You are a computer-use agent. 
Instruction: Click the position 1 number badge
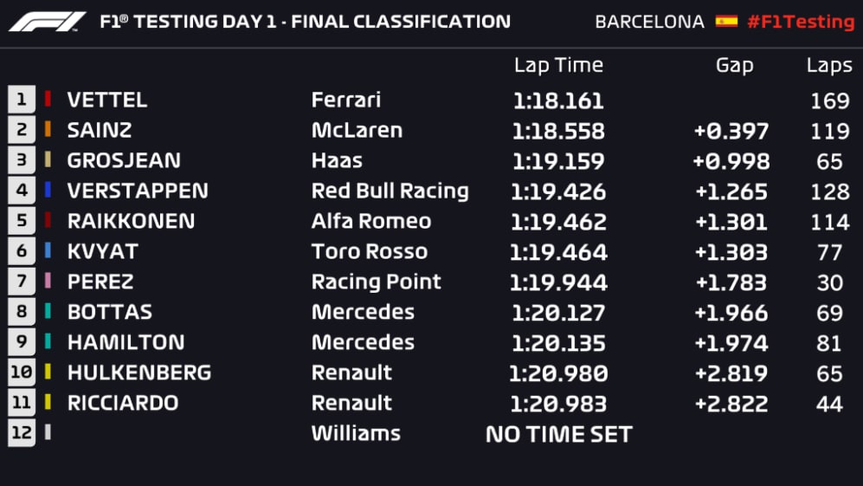click(22, 100)
